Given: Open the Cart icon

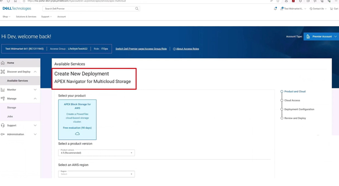Looking at the screenshot, I should (x=334, y=9).
